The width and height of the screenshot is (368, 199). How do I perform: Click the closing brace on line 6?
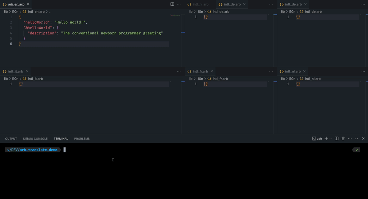tap(20, 44)
